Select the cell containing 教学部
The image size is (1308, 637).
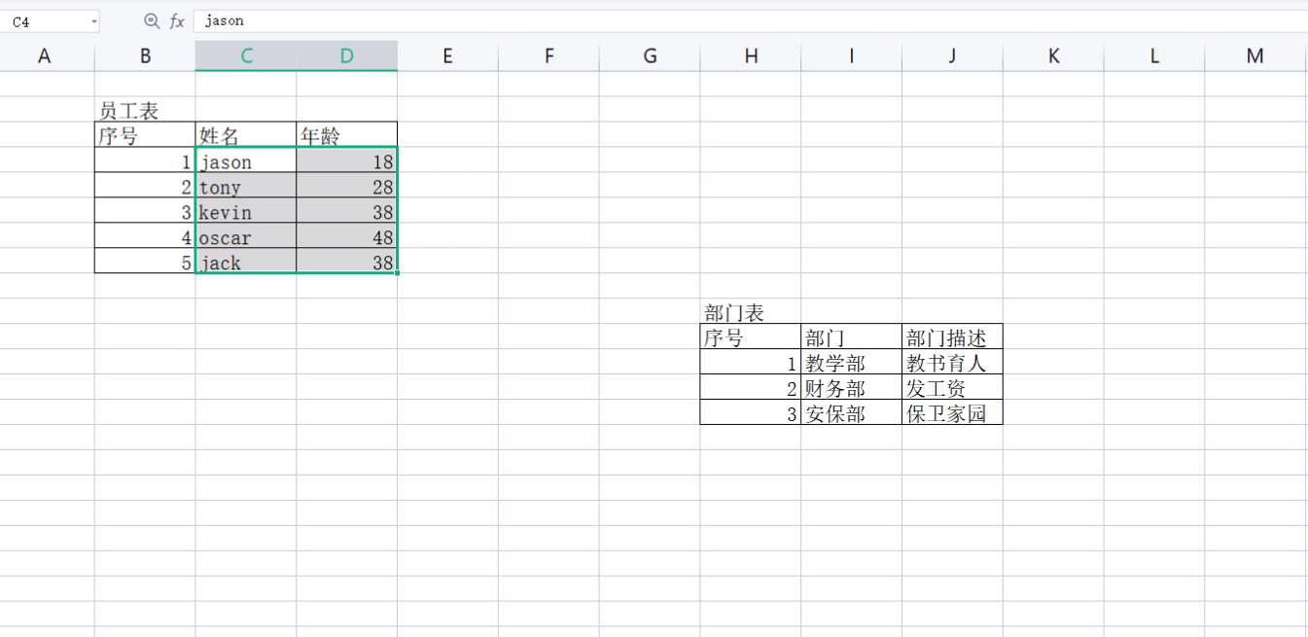pyautogui.click(x=851, y=363)
